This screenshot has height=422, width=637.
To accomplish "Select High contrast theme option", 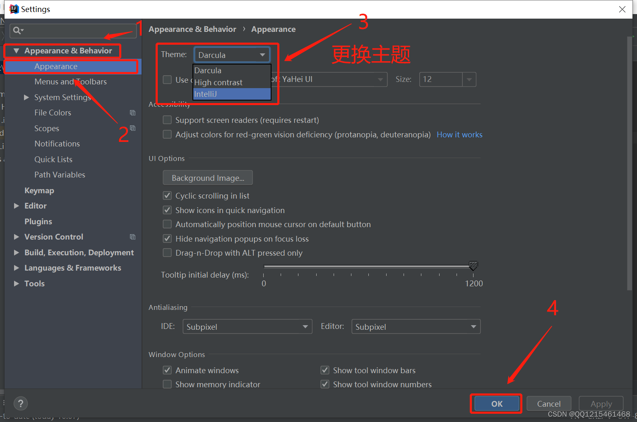I will click(x=232, y=82).
